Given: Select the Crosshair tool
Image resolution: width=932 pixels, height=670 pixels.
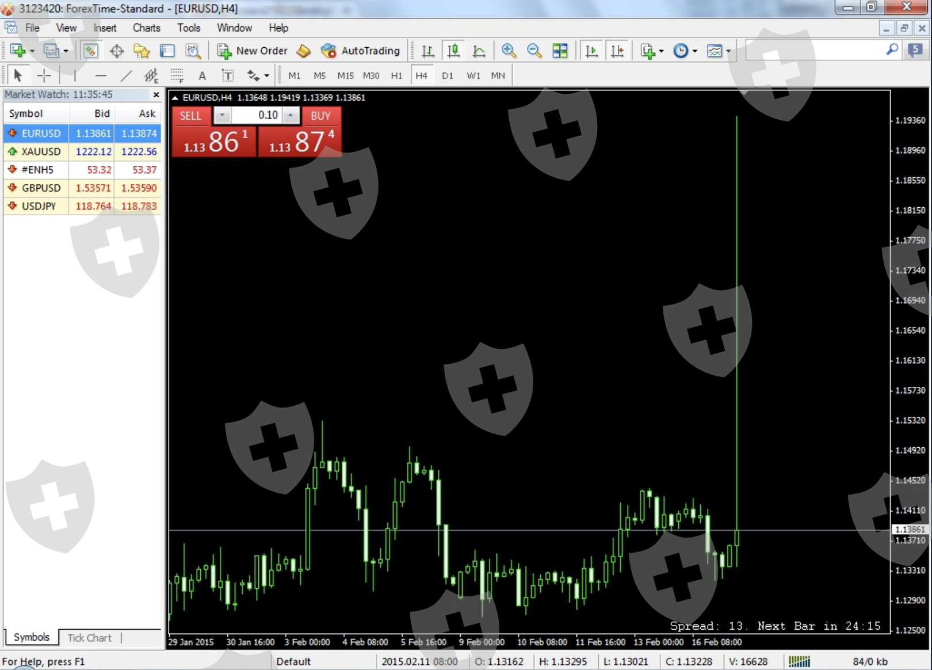Looking at the screenshot, I should (44, 75).
